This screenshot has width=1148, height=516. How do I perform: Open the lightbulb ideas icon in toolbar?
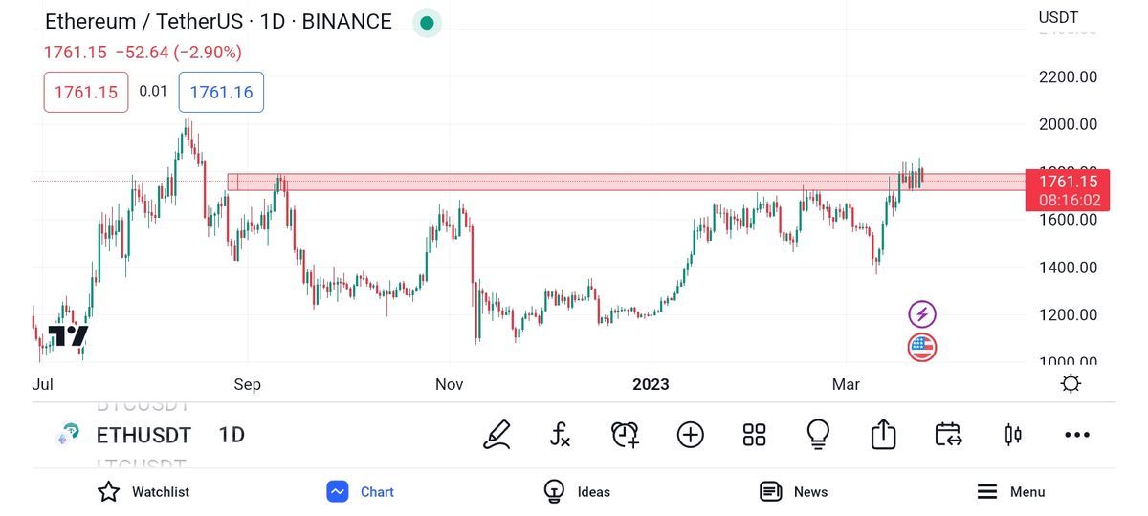tap(818, 435)
